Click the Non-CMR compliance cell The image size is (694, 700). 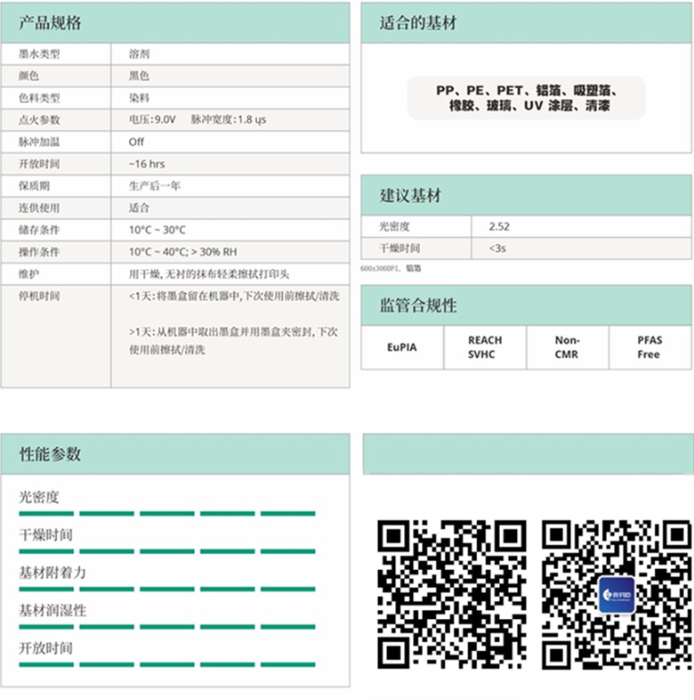point(568,347)
